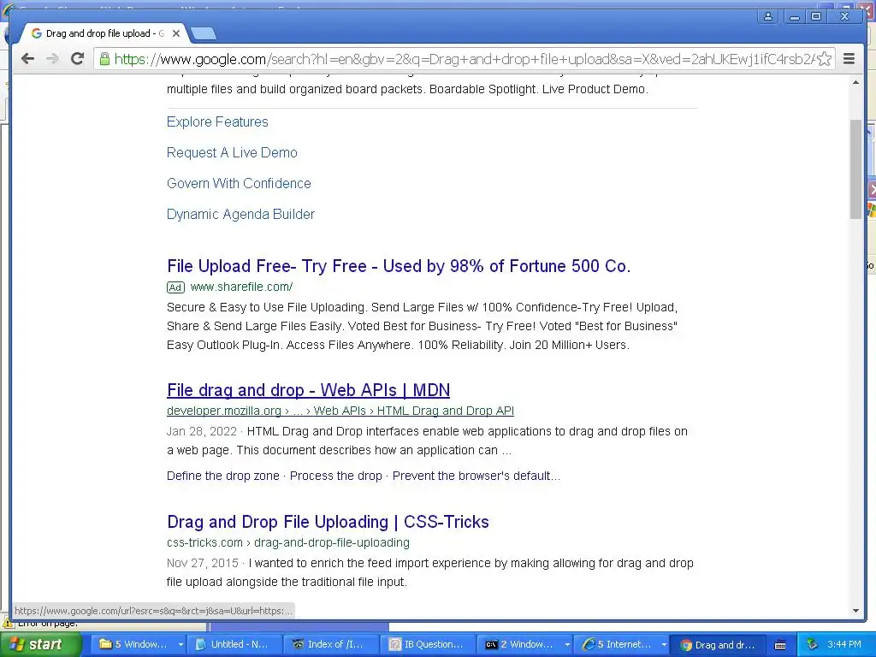876x657 pixels.
Task: Open the Govern With Confidence link
Action: pyautogui.click(x=239, y=183)
